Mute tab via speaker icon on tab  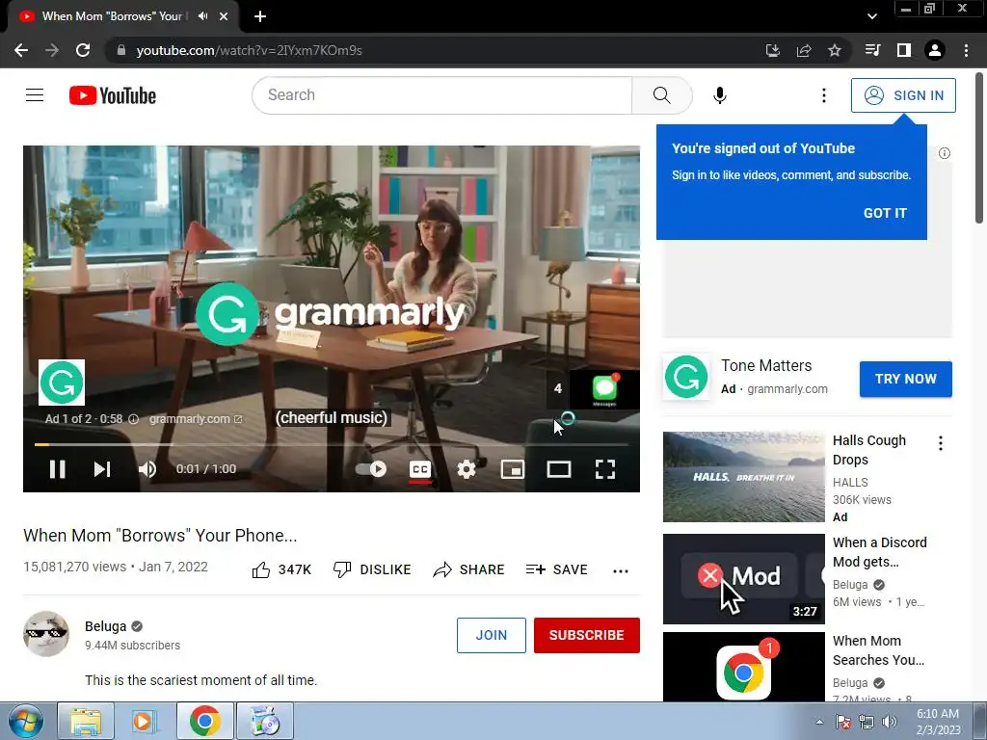coord(202,16)
